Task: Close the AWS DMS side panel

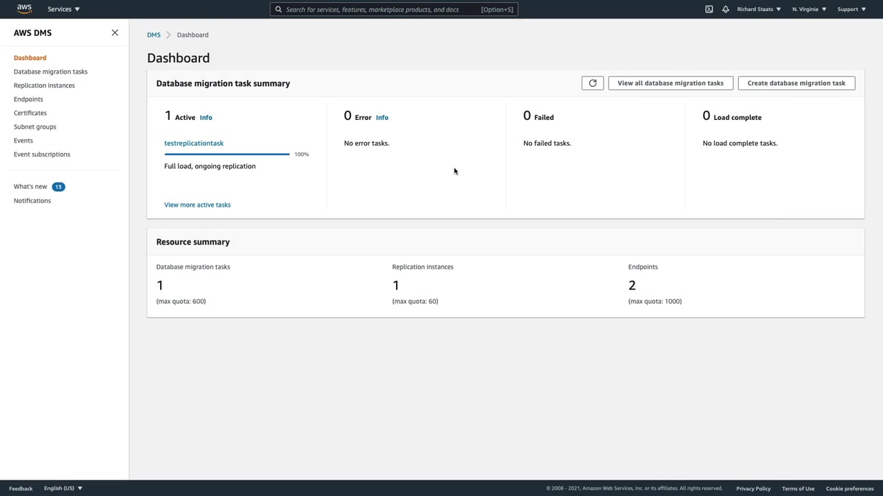Action: [115, 33]
